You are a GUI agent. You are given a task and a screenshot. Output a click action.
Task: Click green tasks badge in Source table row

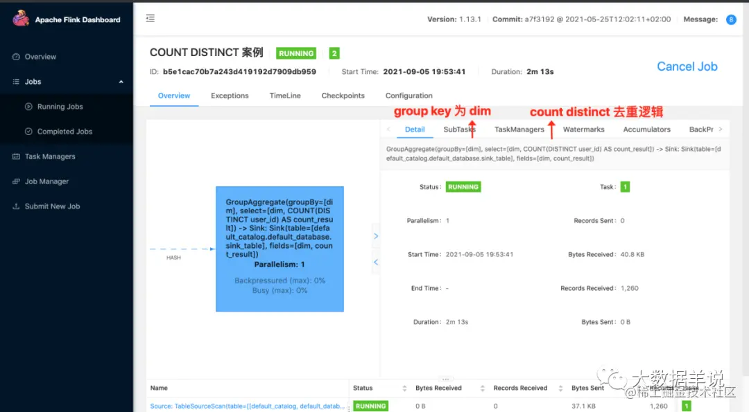tap(687, 406)
